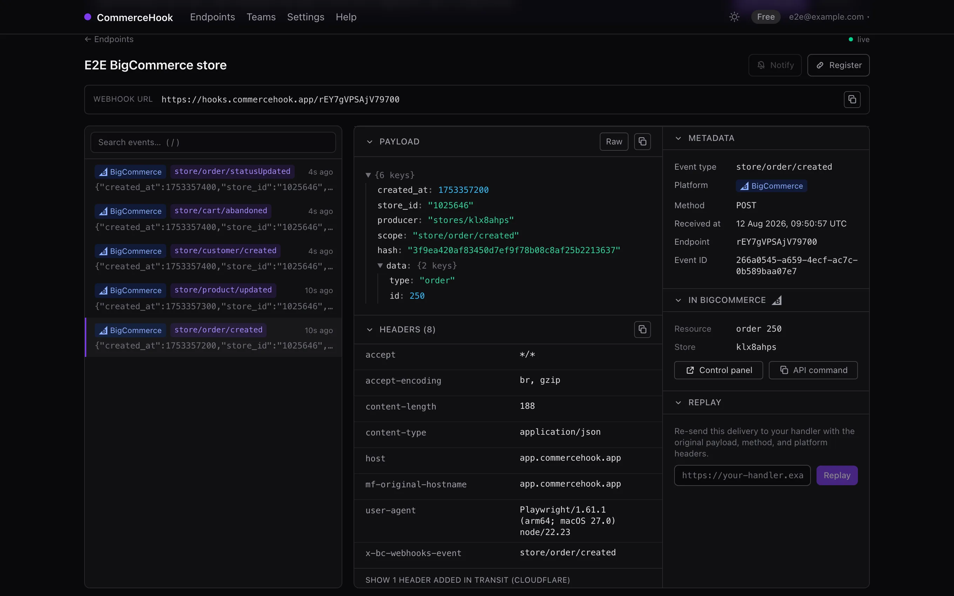The height and width of the screenshot is (596, 954).
Task: Click the BigCommerce badge on the statusUpdated event
Action: tap(130, 172)
